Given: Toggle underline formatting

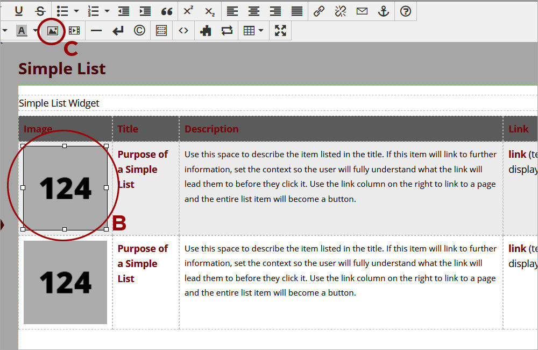Looking at the screenshot, I should point(19,11).
